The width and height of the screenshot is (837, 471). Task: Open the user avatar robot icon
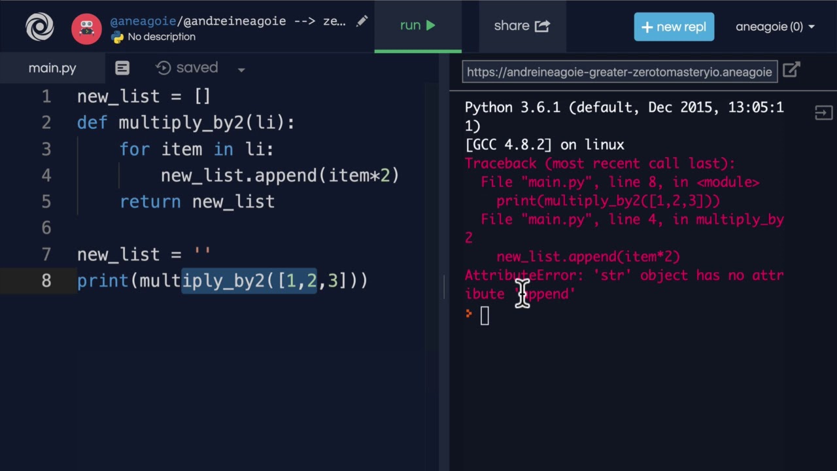86,29
